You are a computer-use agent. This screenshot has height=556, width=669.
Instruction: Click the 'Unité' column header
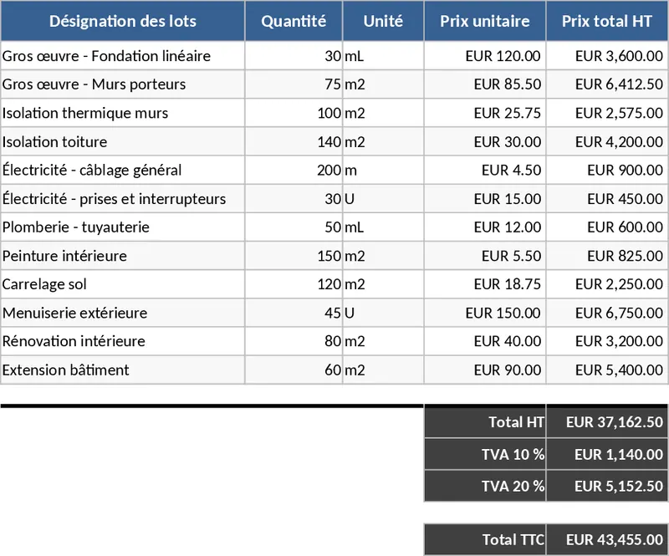(x=383, y=22)
